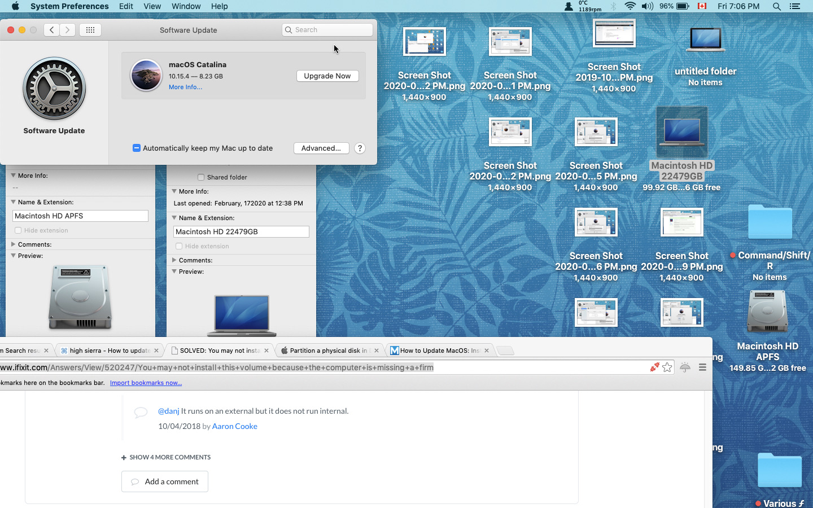Collapse More Info in APFS info window
Viewport: 813px width, 508px height.
[13, 176]
